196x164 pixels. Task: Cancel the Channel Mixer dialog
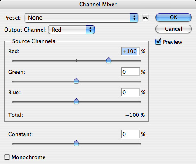coord(173,29)
